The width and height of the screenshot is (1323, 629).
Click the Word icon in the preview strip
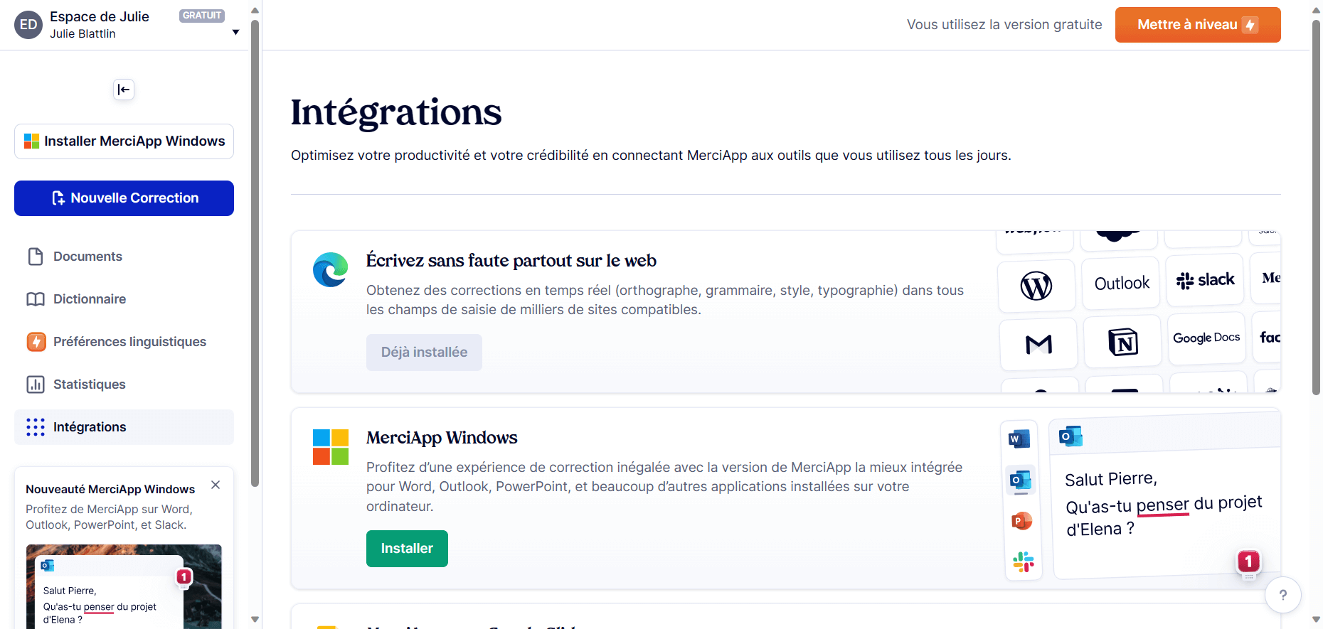click(1019, 439)
